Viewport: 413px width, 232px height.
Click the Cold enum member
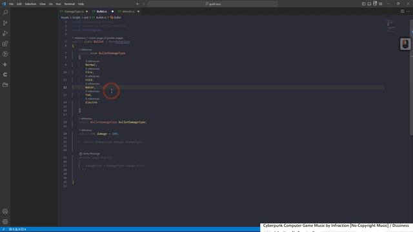[89, 80]
